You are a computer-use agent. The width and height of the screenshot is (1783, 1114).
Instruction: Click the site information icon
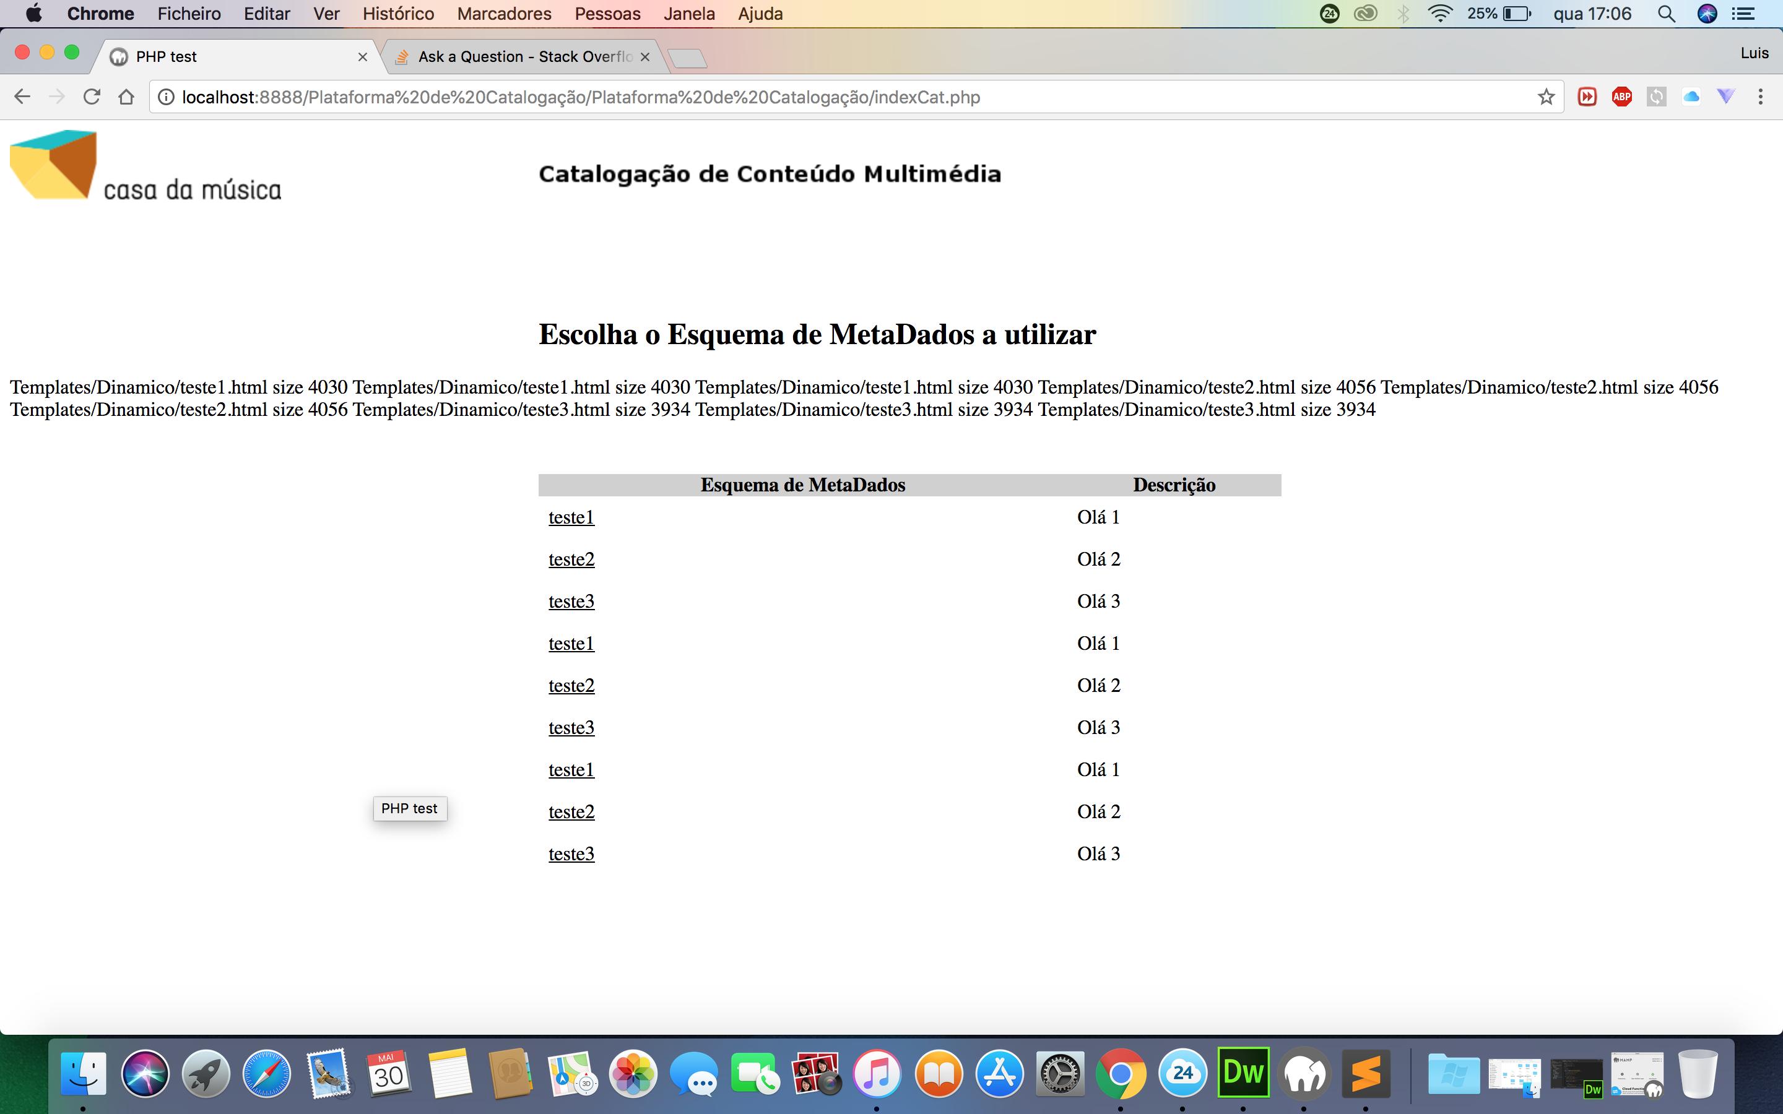(167, 97)
